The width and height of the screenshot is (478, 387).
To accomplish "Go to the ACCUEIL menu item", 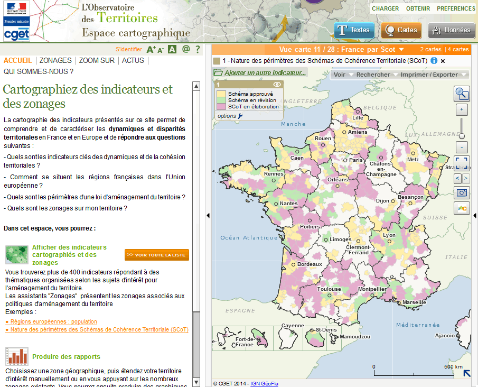I will click(x=17, y=60).
